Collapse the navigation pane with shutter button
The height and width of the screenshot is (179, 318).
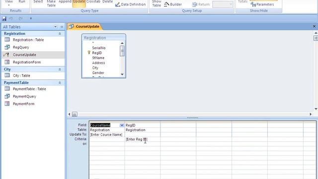(x=62, y=27)
